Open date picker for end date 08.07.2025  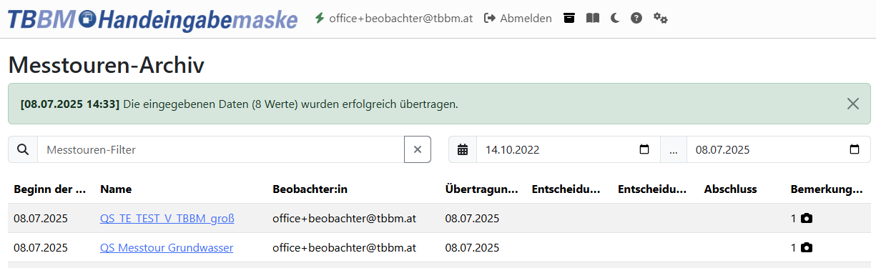tap(855, 149)
